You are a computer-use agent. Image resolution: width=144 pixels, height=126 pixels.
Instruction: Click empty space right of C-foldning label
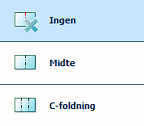point(119,105)
